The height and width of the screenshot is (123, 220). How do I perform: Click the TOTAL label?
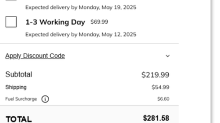point(19,119)
